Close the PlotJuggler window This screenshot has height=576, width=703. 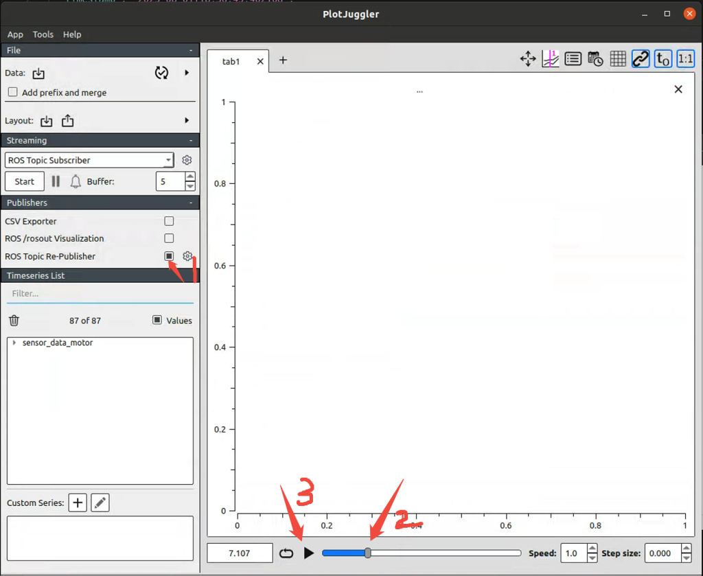pos(689,14)
